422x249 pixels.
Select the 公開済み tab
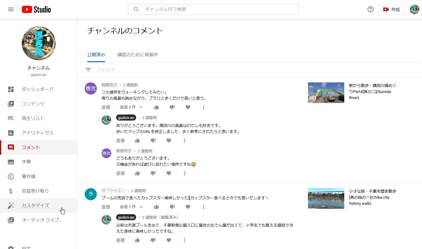96,55
